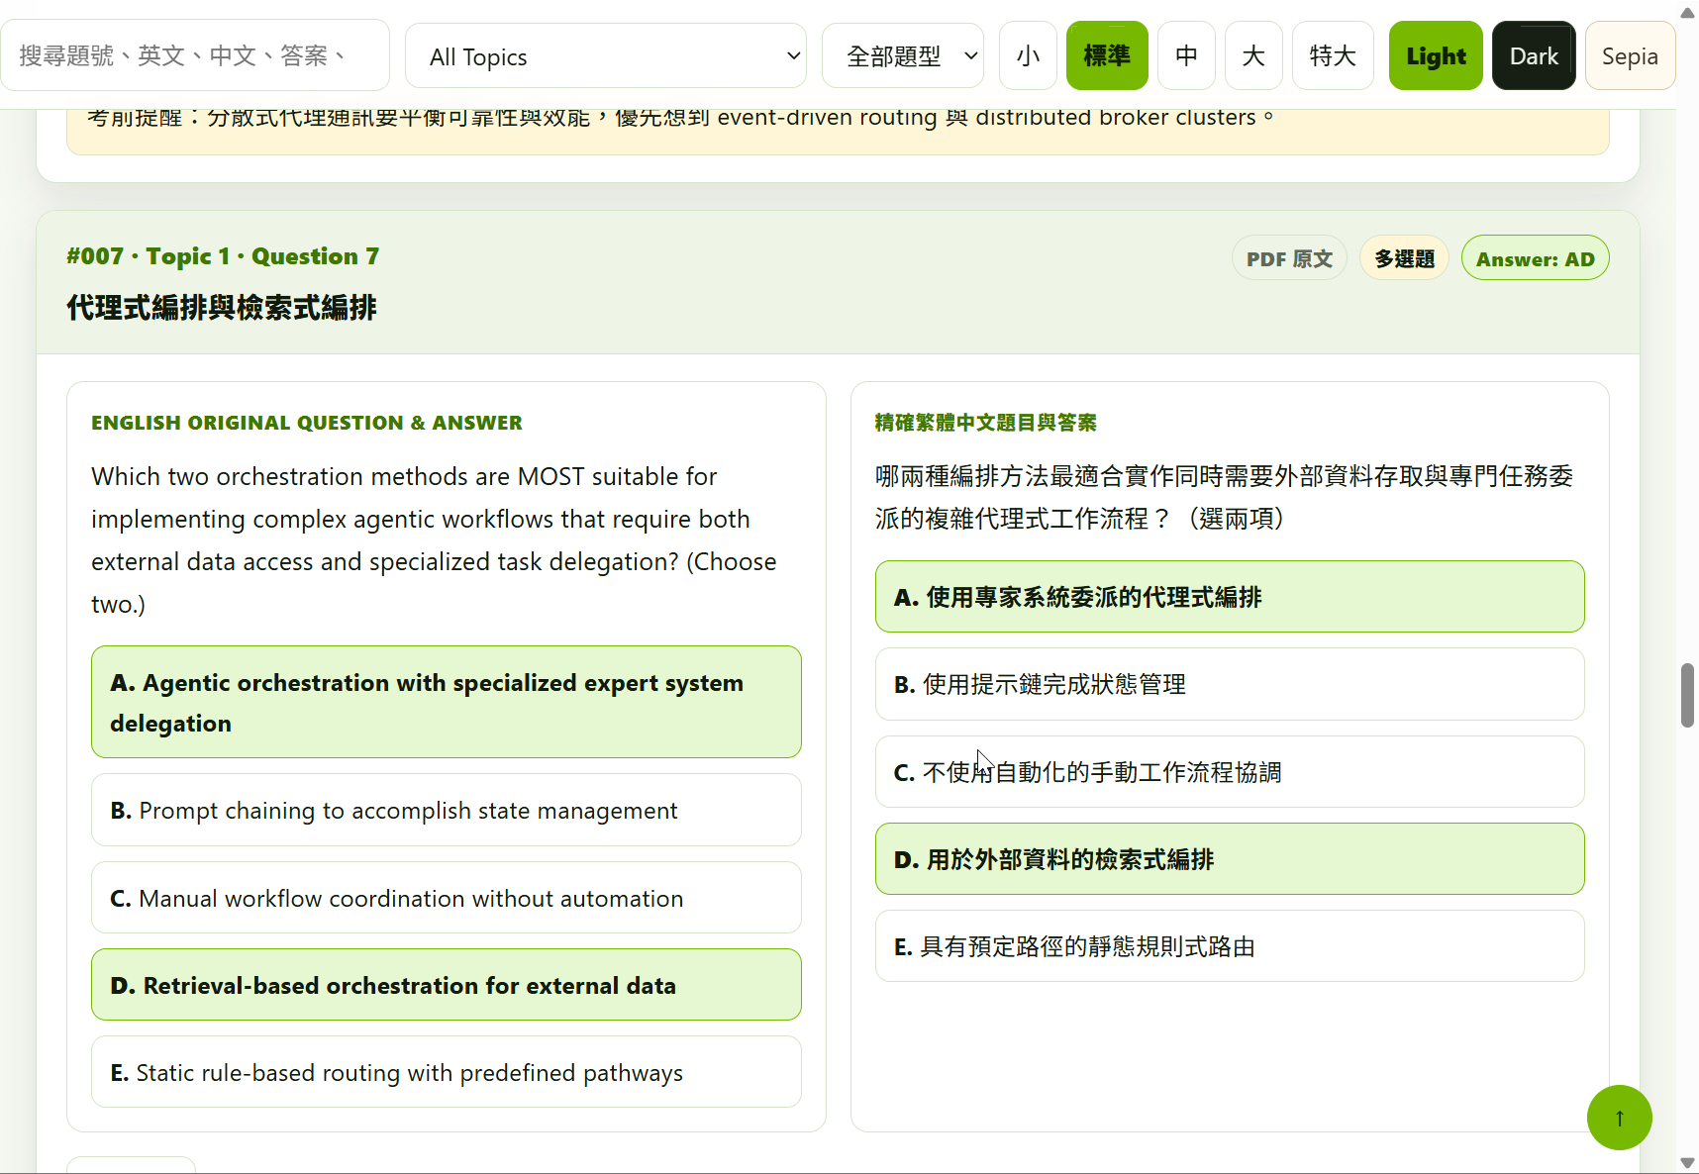Select English option B Prompt chaining

(x=447, y=810)
